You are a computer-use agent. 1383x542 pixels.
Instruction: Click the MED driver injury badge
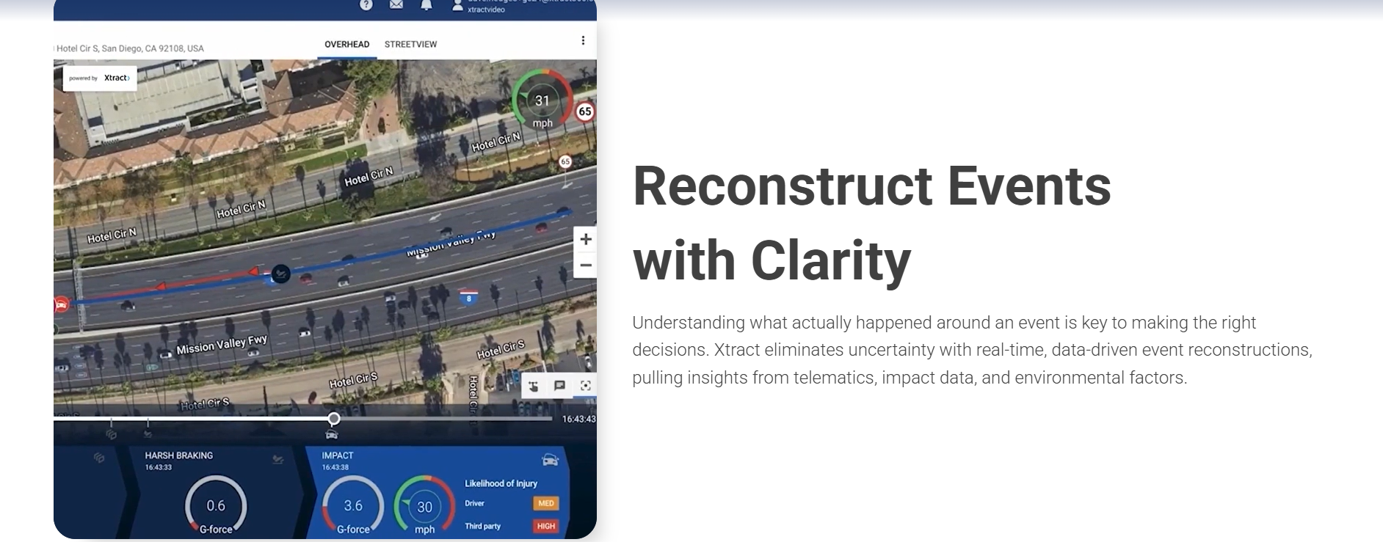tap(546, 503)
